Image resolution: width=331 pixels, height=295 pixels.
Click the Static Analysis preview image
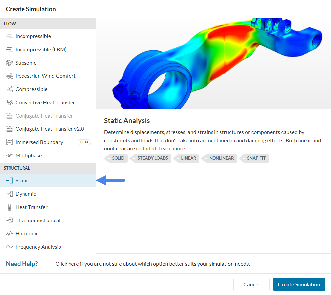tap(213, 63)
